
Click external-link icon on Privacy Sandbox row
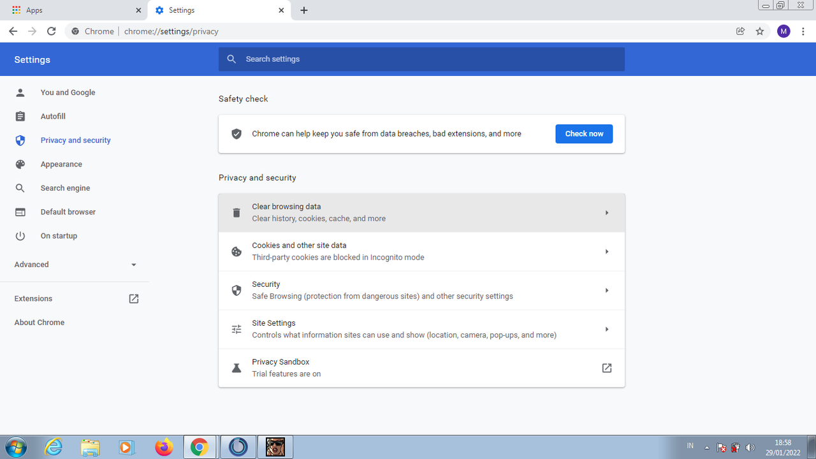pos(606,368)
